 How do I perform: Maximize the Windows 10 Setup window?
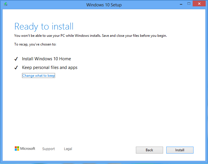(x=189, y=4)
